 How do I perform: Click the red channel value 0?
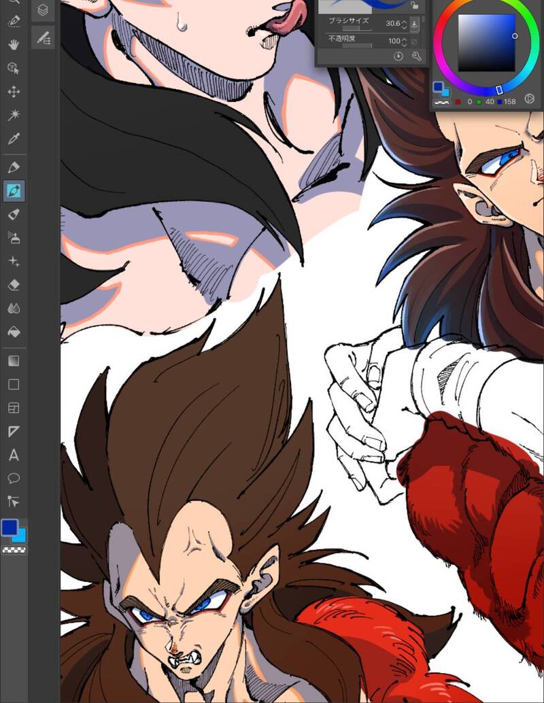[x=470, y=102]
